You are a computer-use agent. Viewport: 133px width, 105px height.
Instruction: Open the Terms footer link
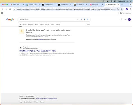(x=42, y=102)
